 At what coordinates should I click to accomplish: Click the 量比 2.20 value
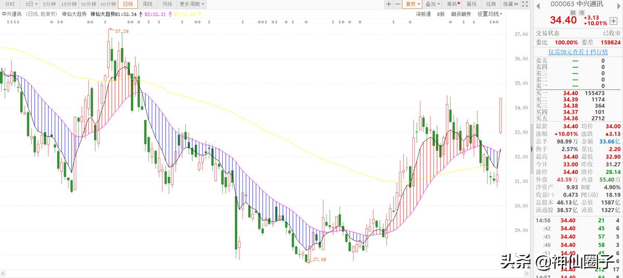pos(615,149)
